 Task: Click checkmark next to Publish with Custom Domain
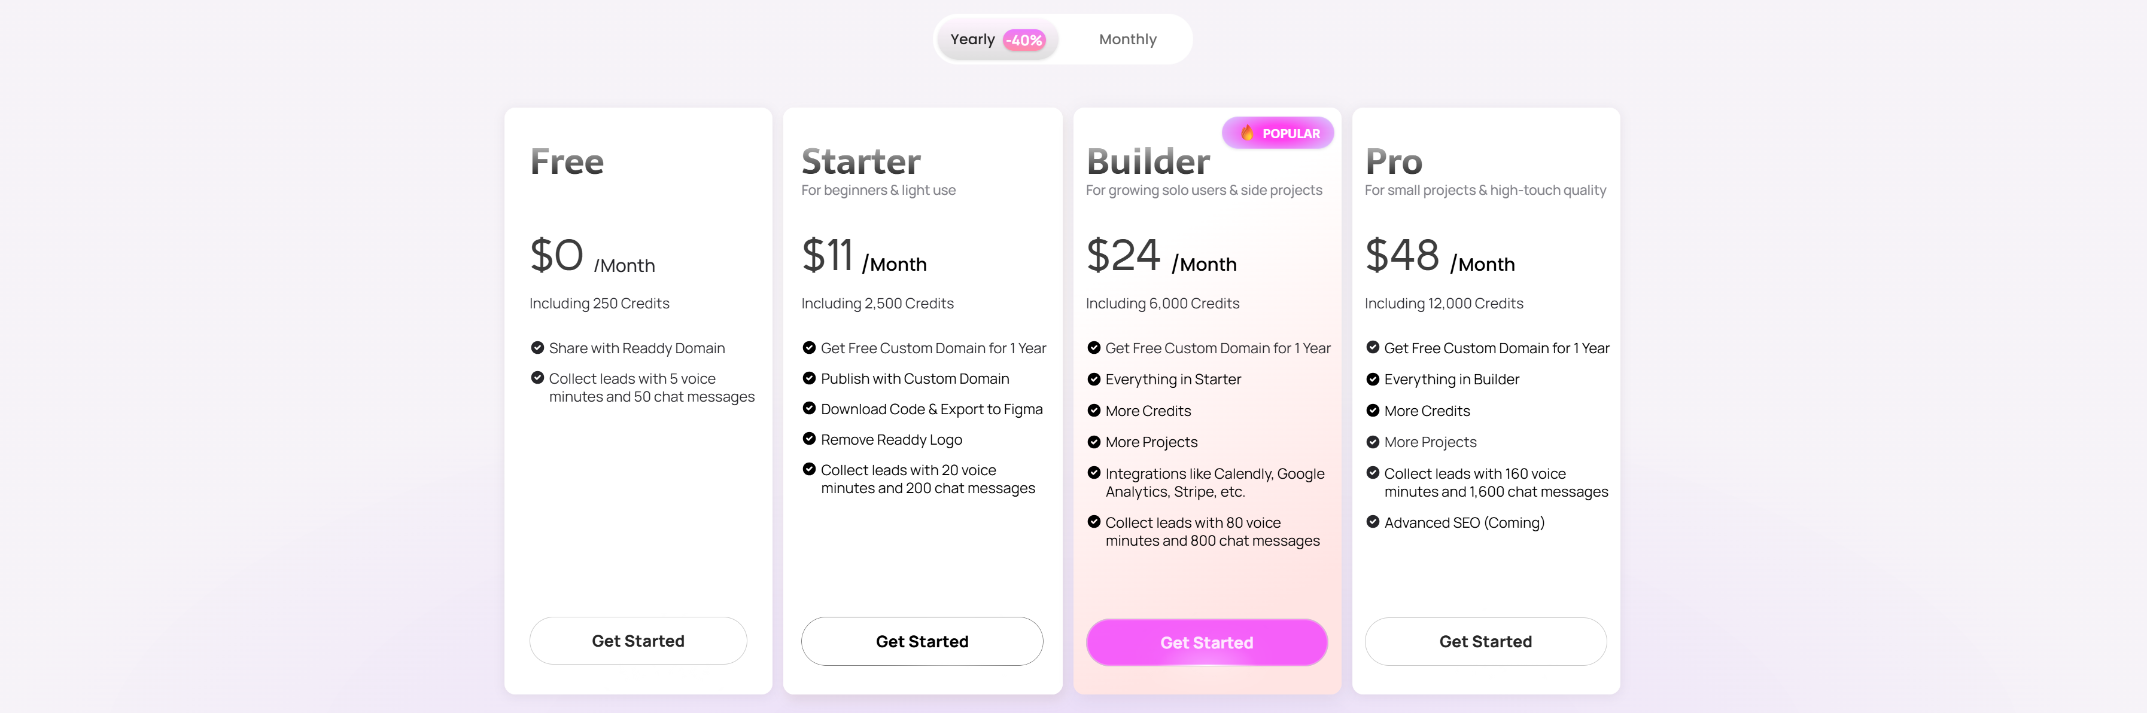coord(808,378)
